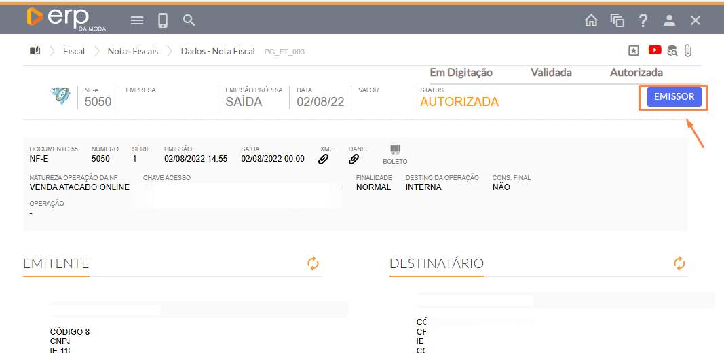
Task: Open the DANFE attachment link
Action: click(x=354, y=160)
